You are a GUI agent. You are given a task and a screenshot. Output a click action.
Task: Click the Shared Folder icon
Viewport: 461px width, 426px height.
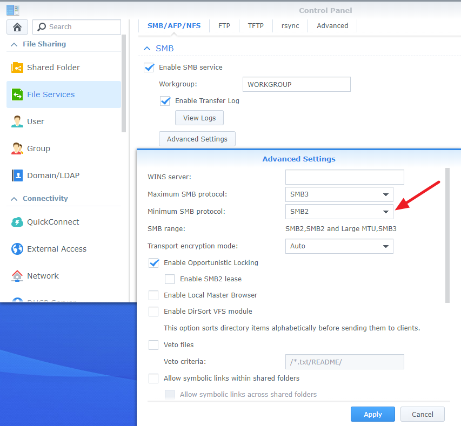[17, 67]
